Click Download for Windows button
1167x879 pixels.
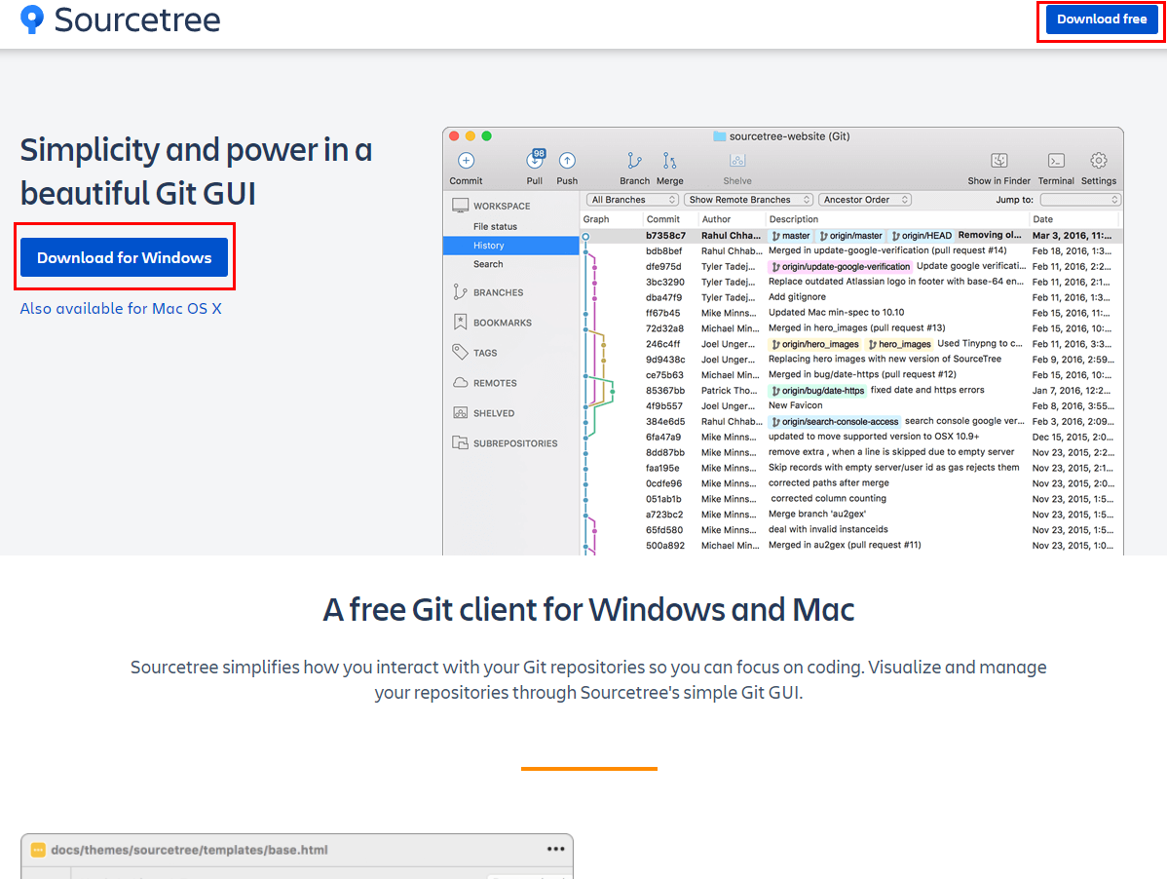click(125, 257)
